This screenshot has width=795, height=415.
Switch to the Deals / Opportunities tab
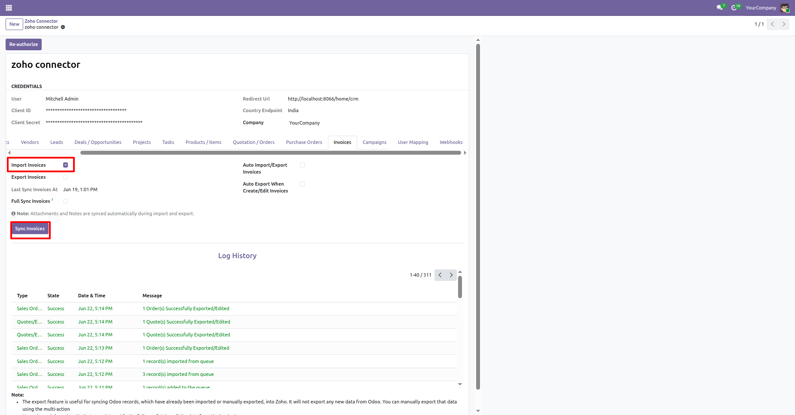click(98, 142)
